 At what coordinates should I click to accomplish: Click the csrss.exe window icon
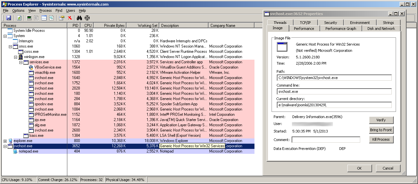(21, 51)
